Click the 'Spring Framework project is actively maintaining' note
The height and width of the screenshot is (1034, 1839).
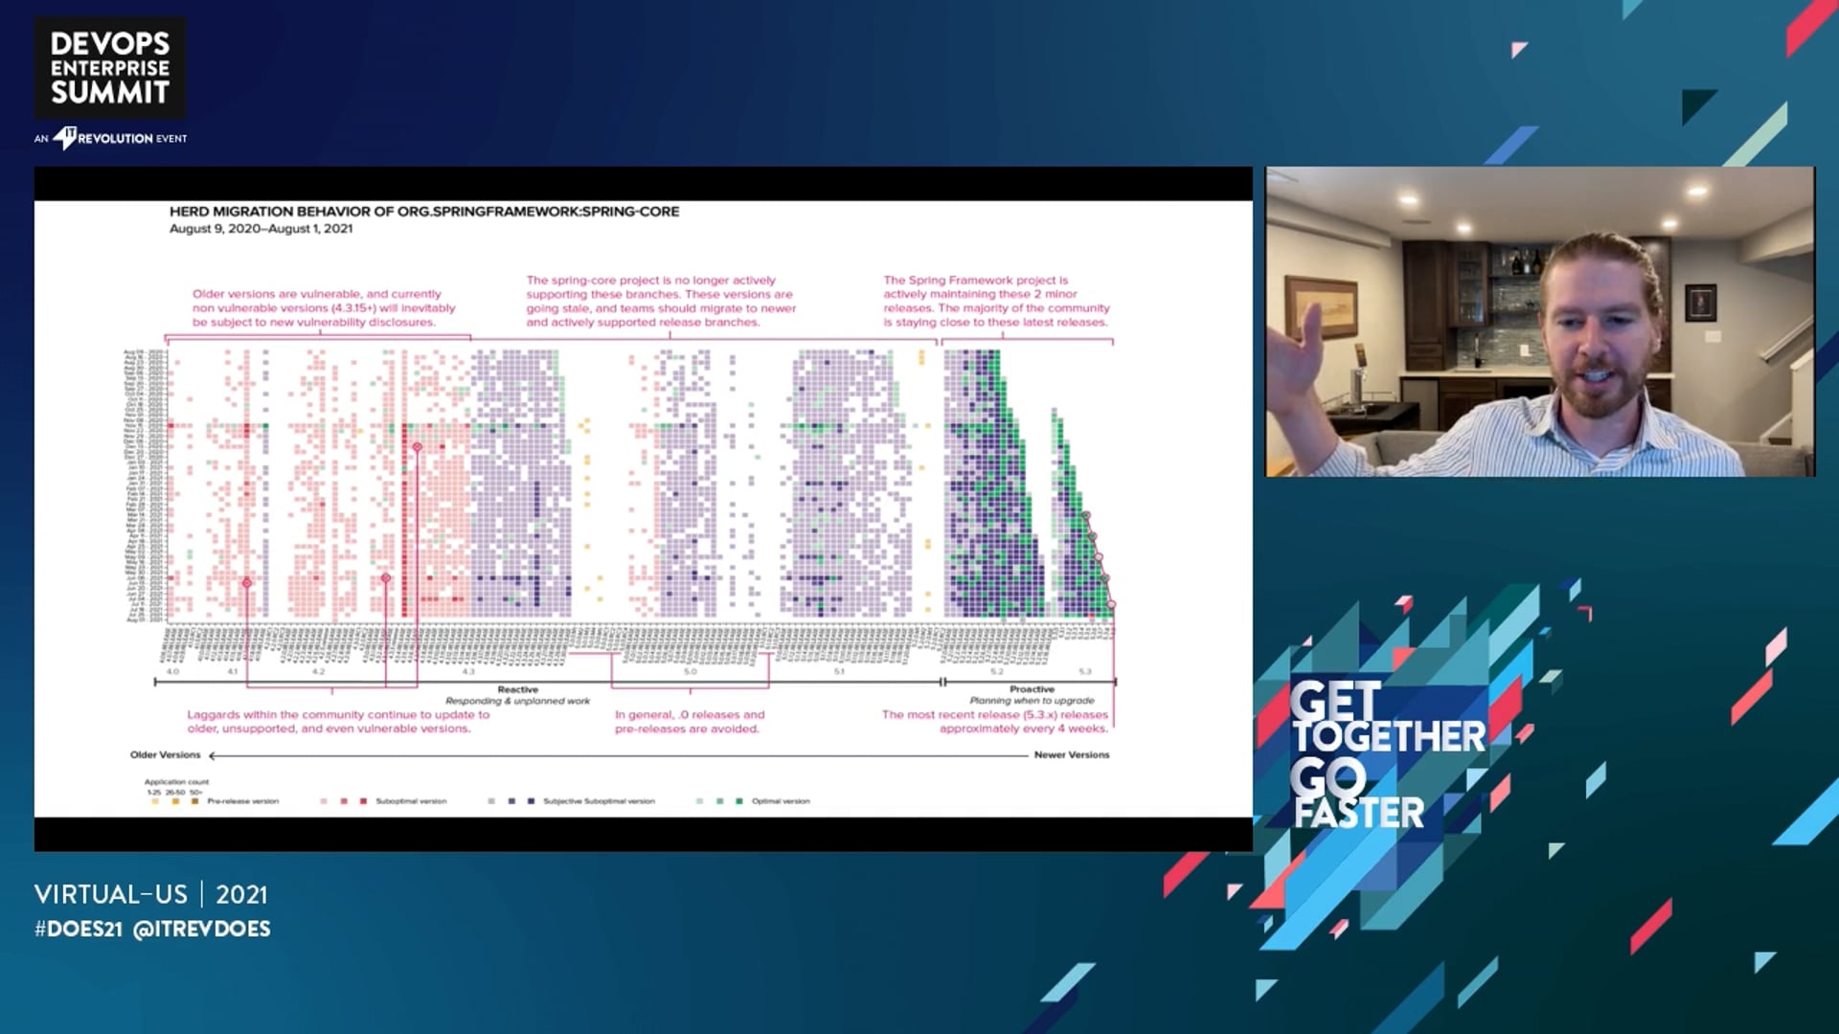pos(996,302)
